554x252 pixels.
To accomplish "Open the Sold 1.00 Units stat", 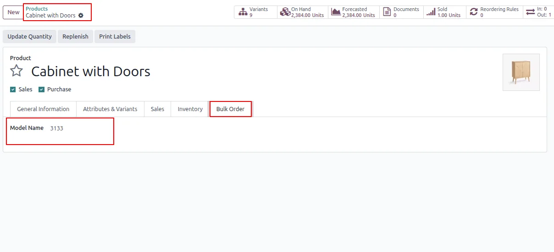I will coord(444,12).
